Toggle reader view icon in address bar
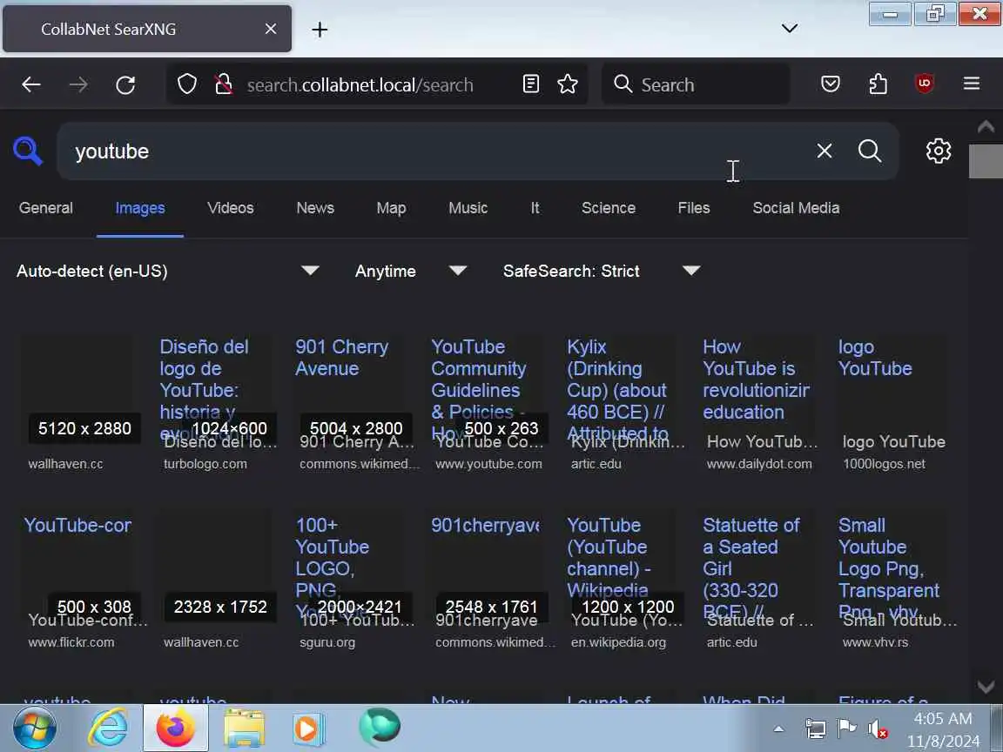Screen dimensions: 1003x752 [x=531, y=84]
